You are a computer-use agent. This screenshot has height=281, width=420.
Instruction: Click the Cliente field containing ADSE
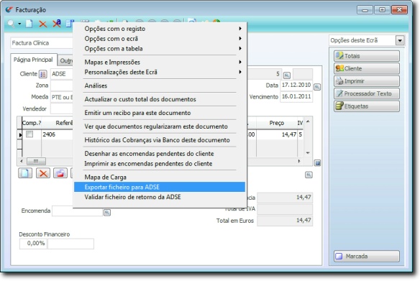click(62, 74)
